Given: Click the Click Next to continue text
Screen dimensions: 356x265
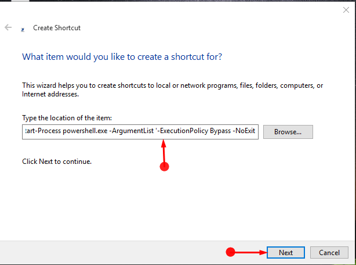Looking at the screenshot, I should (57, 162).
